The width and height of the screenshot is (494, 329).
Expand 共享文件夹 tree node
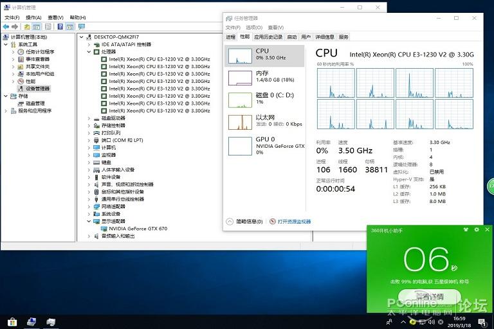pyautogui.click(x=13, y=66)
